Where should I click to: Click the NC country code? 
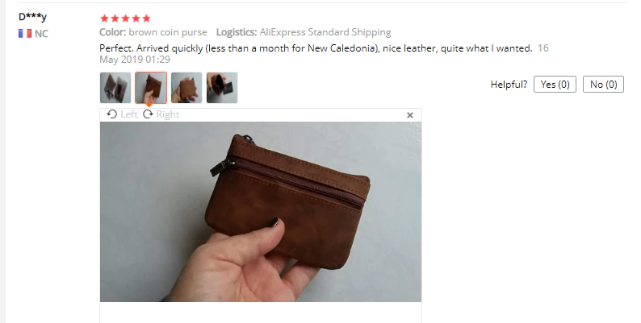click(x=41, y=34)
